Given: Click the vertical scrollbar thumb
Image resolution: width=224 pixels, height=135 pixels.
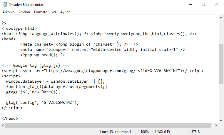Looking at the screenshot, I should tap(221, 64).
